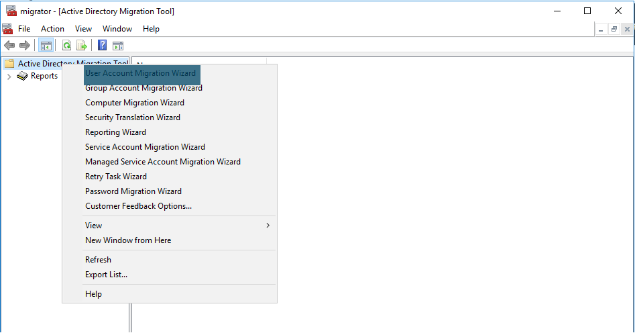Minimize the migrator main window
This screenshot has height=333, width=635.
[x=557, y=11]
